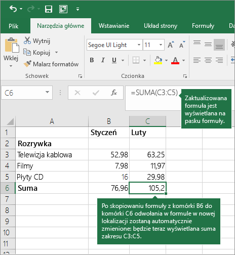Image resolution: width=235 pixels, height=255 pixels.
Task: Open the Czcionka dialog launcher
Action: point(185,76)
